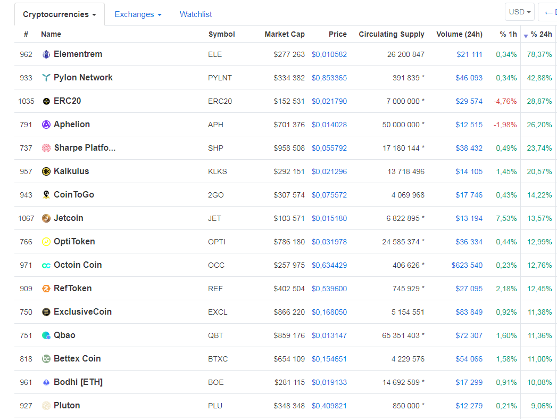The height and width of the screenshot is (419, 557).
Task: Click the ERC20 coin logo icon
Action: click(x=46, y=101)
